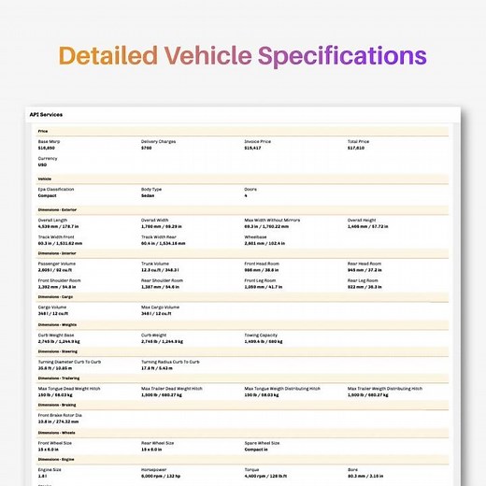Click the Dimensions - Exterior section header
Screen dimensions: 486x486
tap(242, 209)
